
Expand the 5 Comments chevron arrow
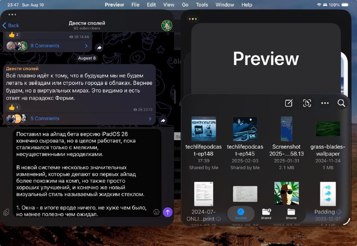150,119
